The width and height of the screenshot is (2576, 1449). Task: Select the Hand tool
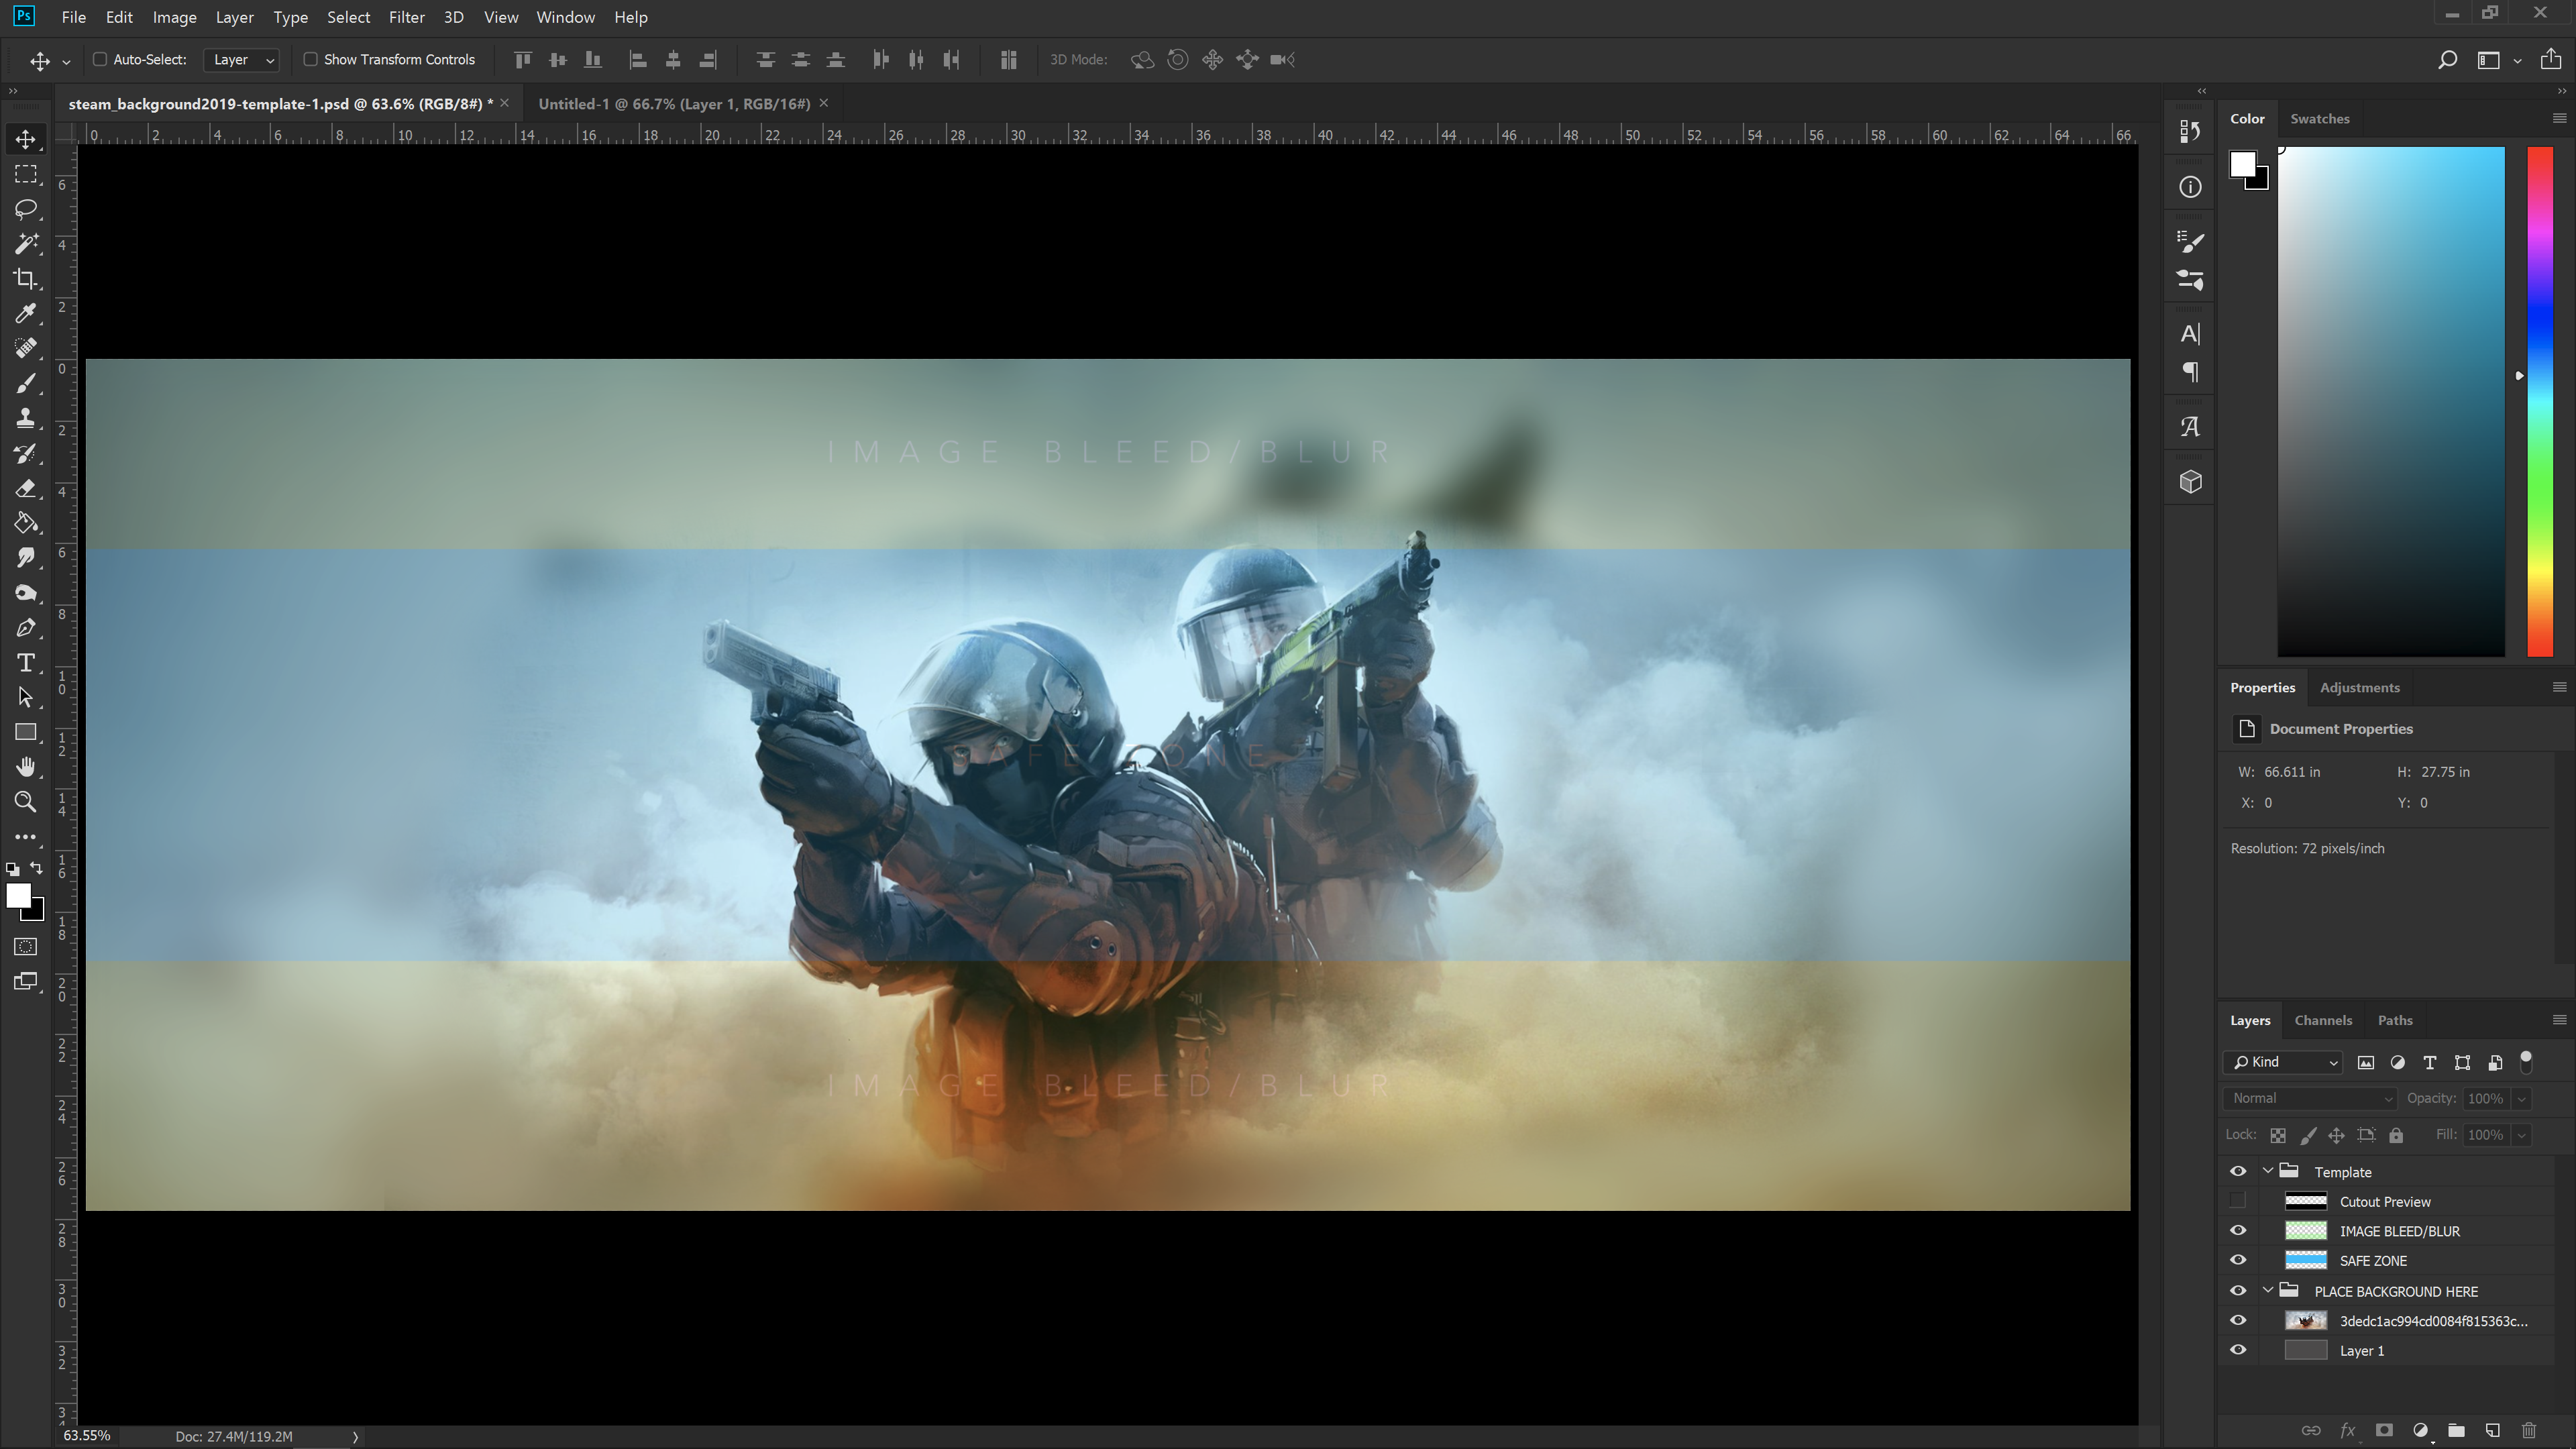tap(26, 767)
